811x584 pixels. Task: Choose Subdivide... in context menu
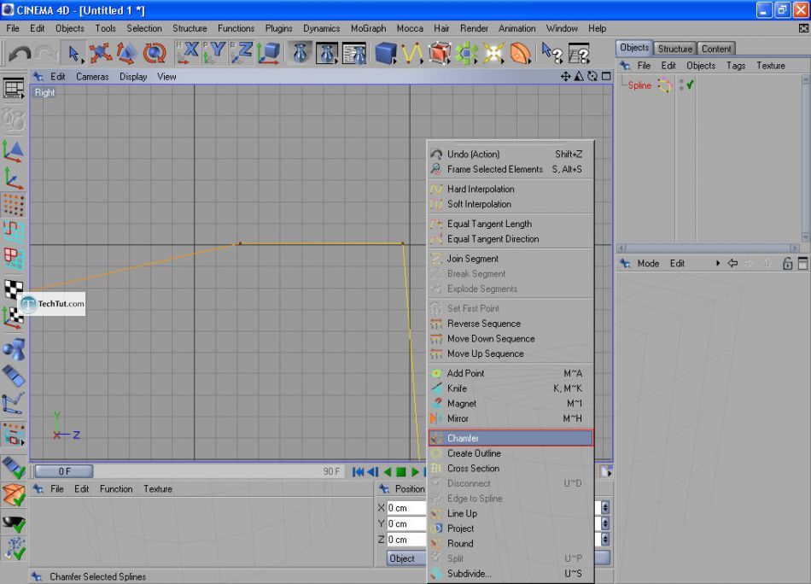pos(511,573)
